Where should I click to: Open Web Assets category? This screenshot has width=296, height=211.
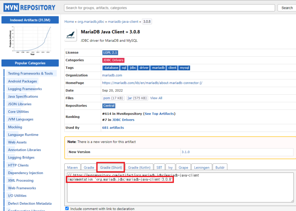tap(17, 142)
